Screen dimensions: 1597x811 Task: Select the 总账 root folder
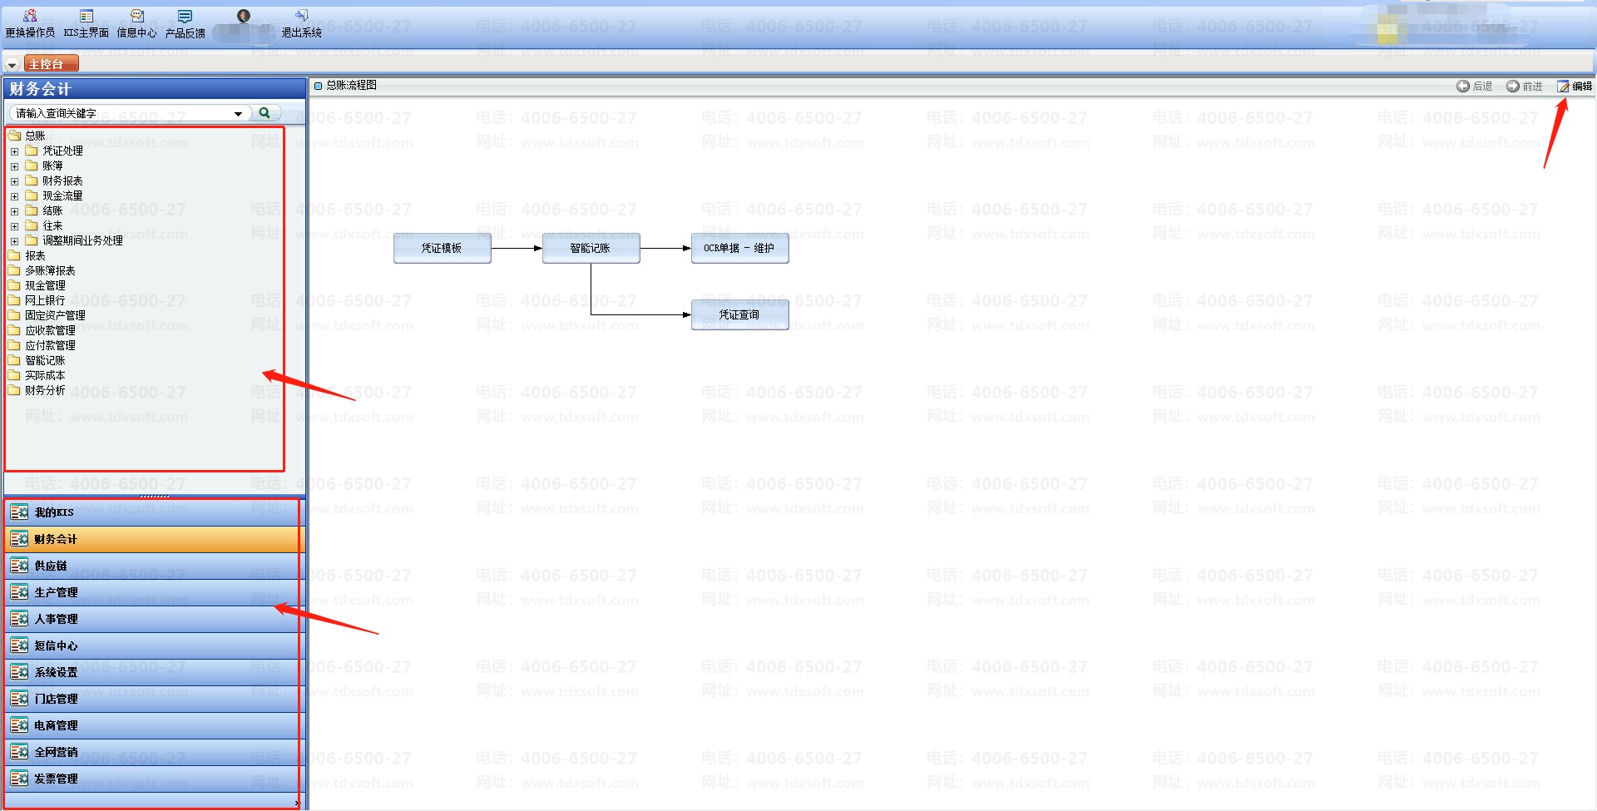pos(35,136)
